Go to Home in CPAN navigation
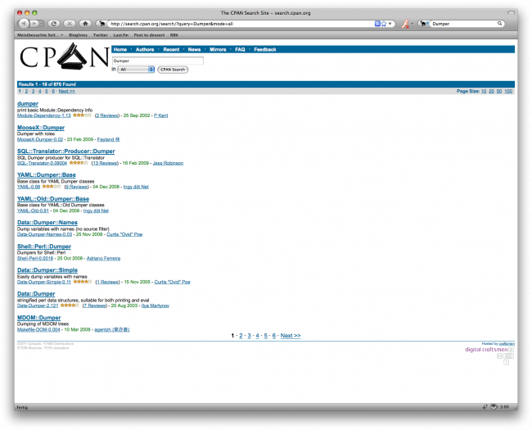Screen dimensions: 532x430 tap(120, 50)
